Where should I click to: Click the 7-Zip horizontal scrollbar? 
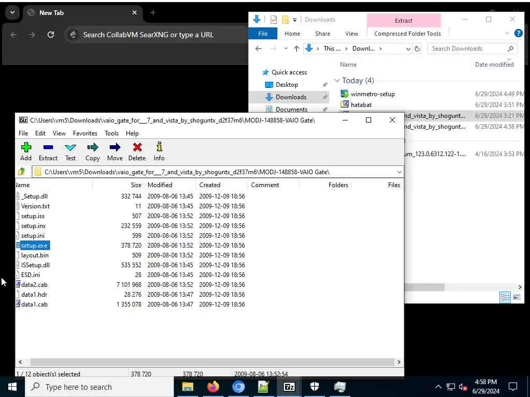(212, 362)
